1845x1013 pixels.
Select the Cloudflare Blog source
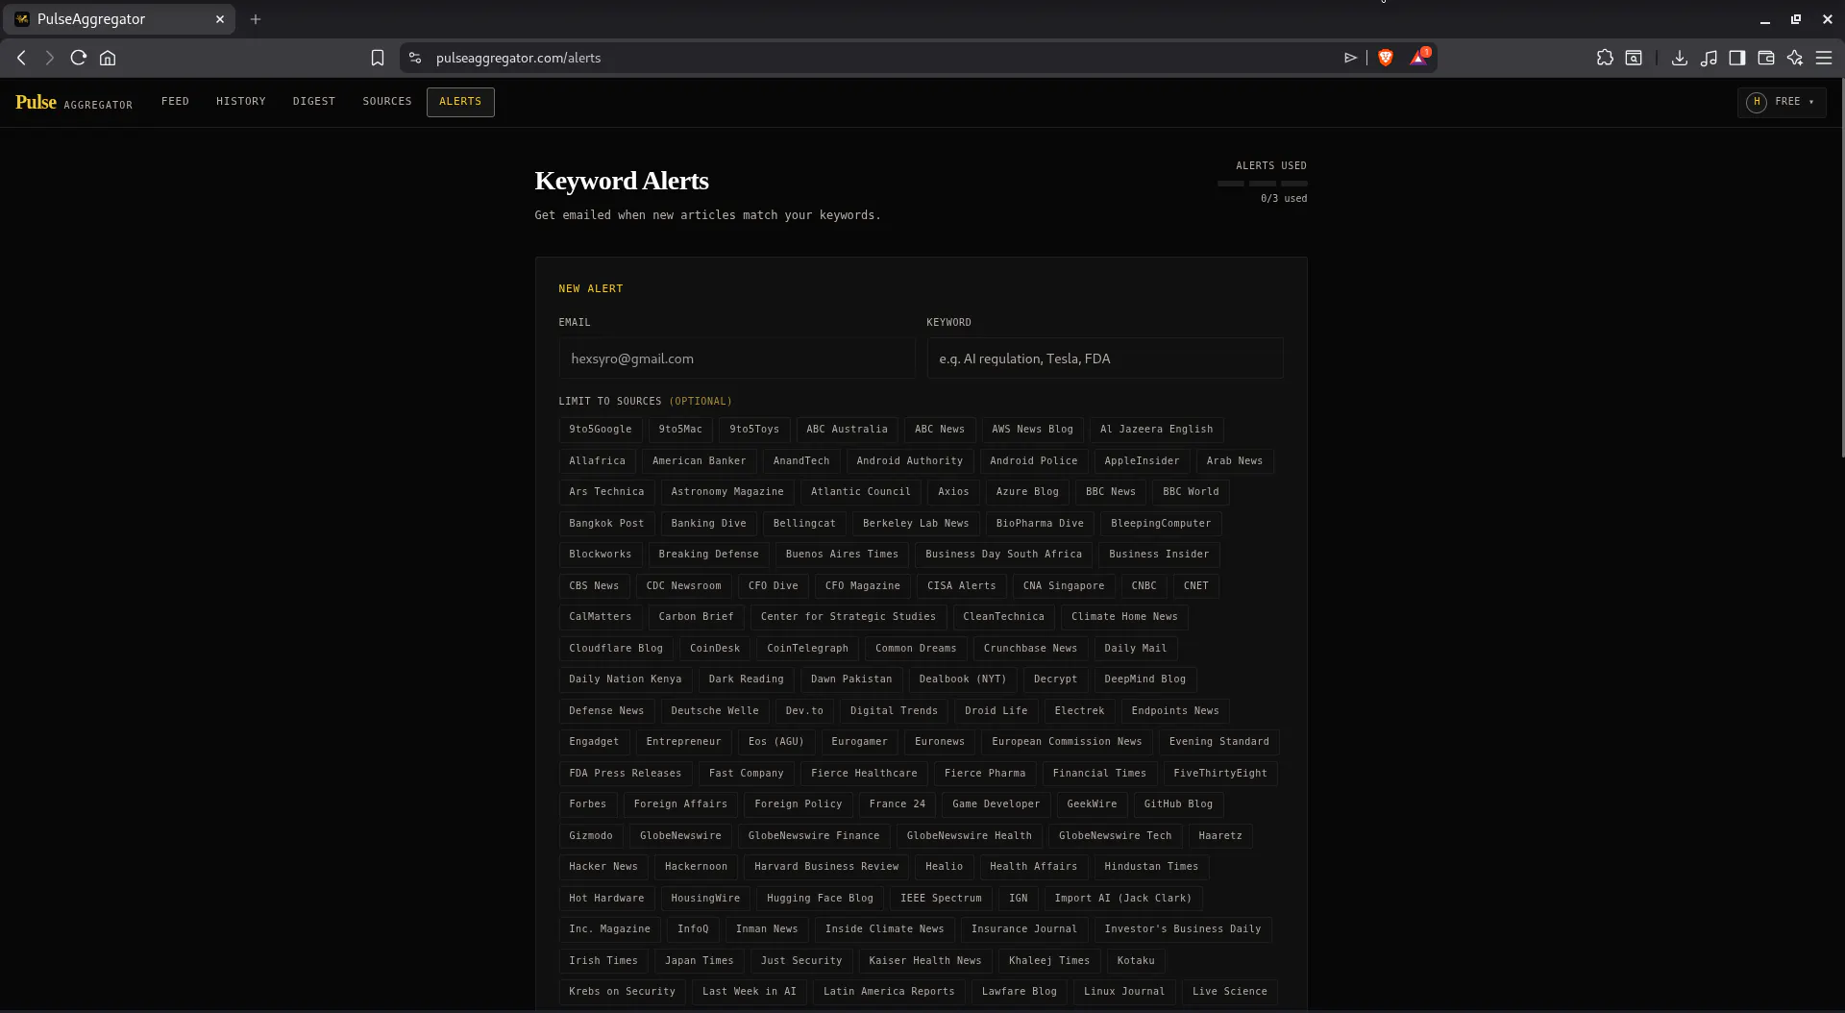click(616, 649)
